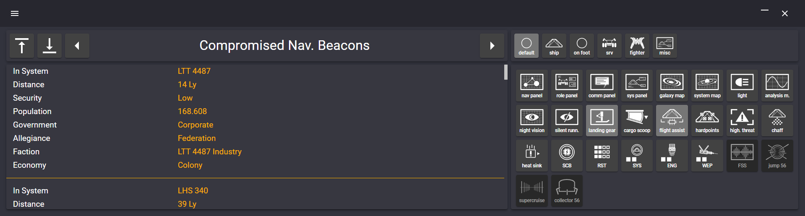Switch to the fighter tab
The width and height of the screenshot is (805, 216).
click(x=637, y=46)
